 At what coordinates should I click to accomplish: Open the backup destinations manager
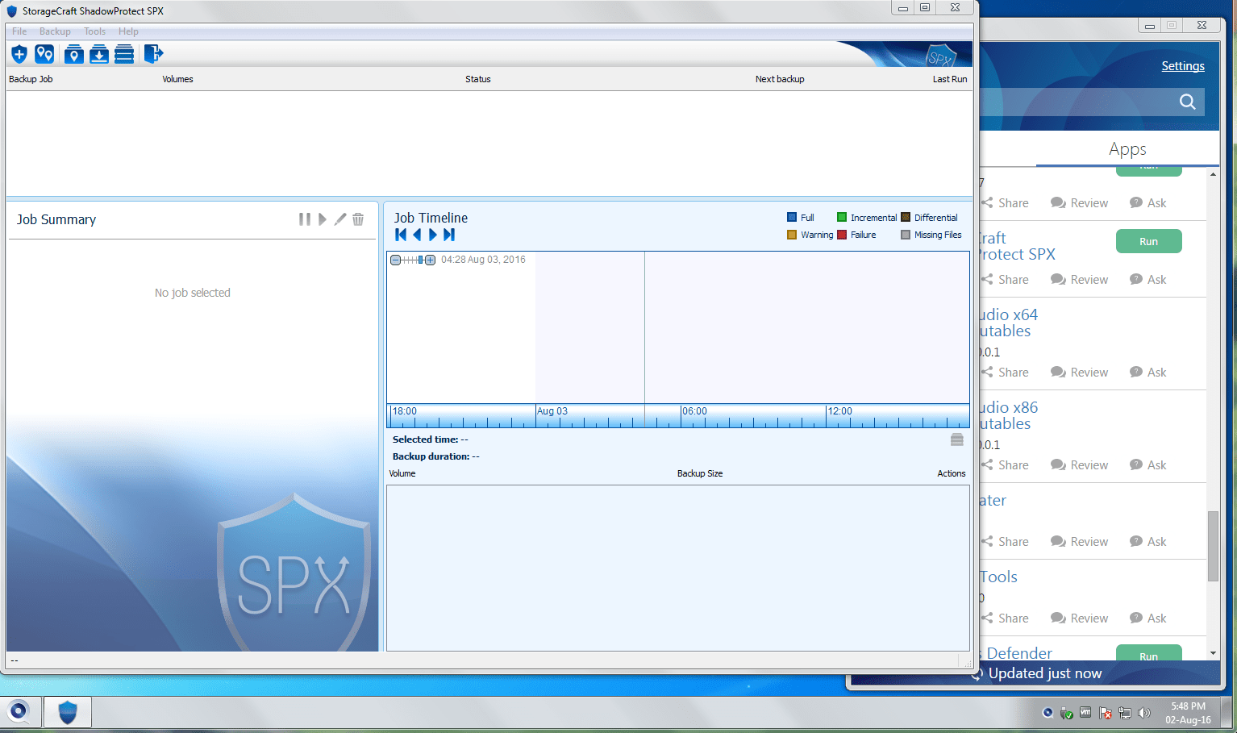point(44,54)
